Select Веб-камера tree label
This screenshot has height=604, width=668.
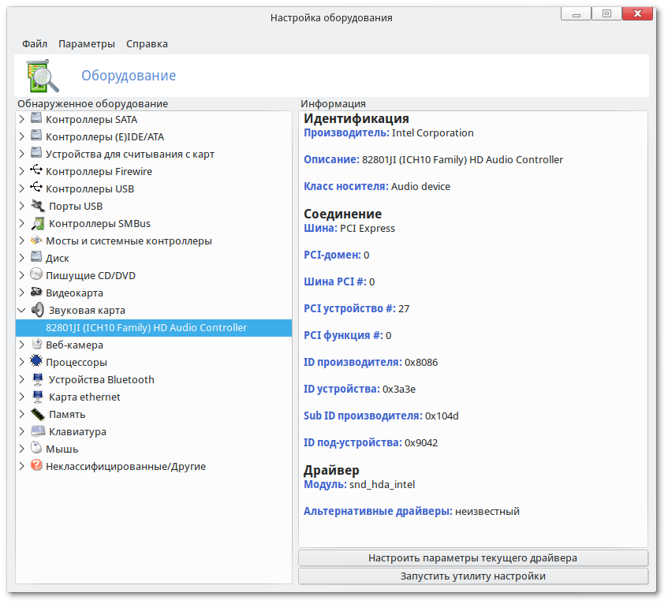point(75,345)
